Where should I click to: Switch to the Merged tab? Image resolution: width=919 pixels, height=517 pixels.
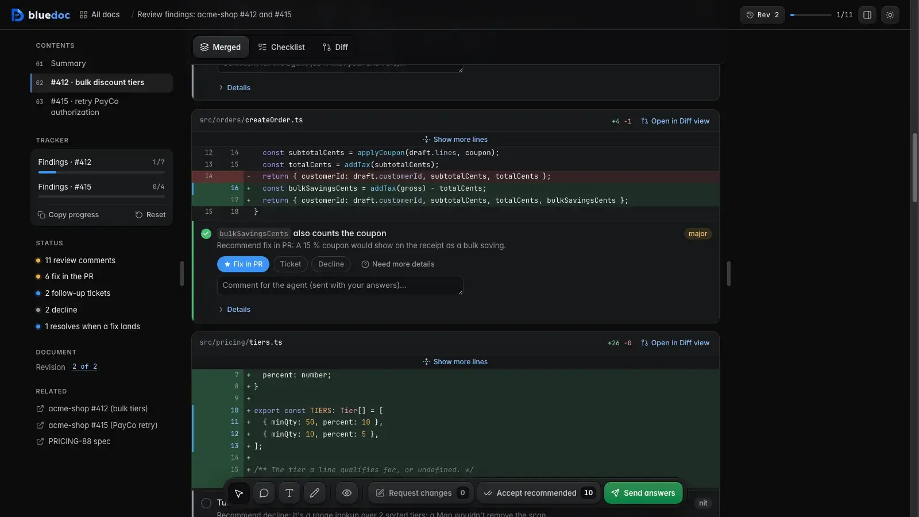click(221, 47)
